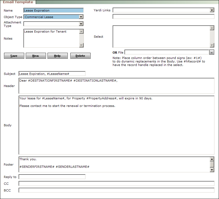Viewport: 219px width, 199px height.
Task: Click the Select list scroll-up arrow
Action: pos(212,27)
